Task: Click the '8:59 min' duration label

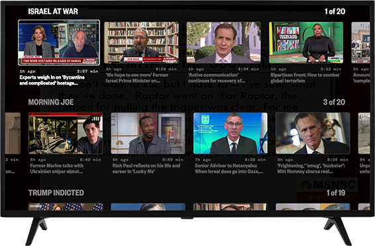Action: tap(173, 159)
